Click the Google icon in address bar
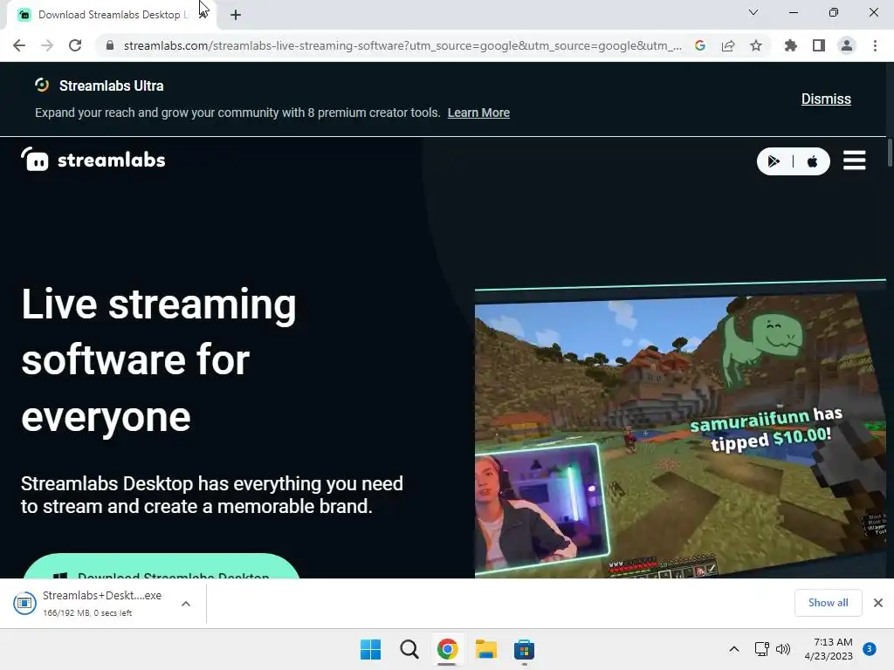 [x=700, y=45]
